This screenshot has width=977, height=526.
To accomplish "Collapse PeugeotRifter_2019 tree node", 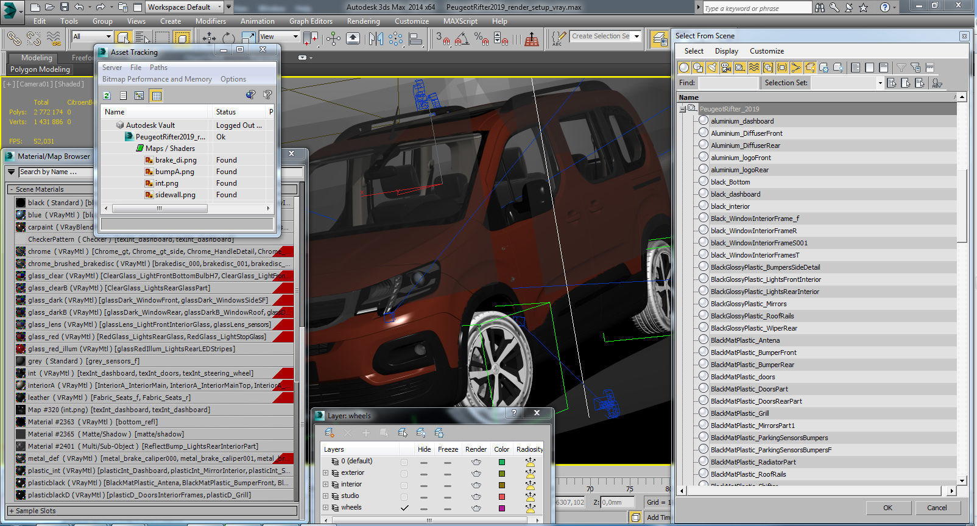I will click(x=683, y=109).
